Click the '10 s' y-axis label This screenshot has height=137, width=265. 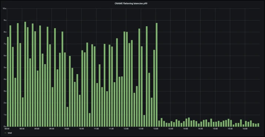point(4,9)
